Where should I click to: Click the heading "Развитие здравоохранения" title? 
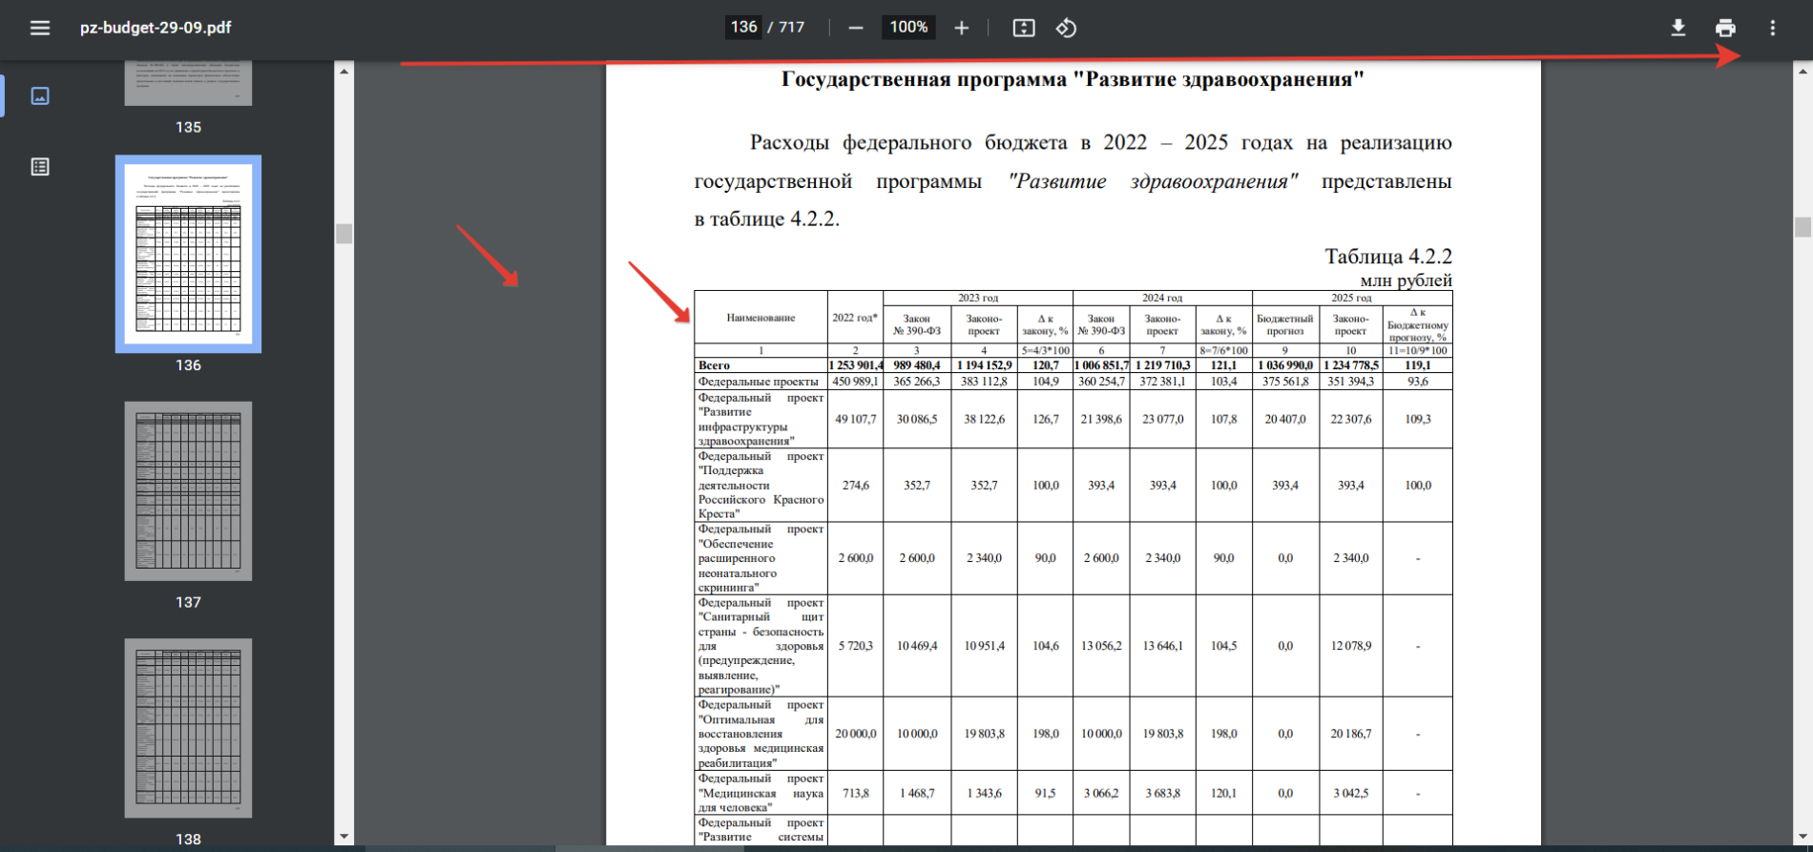(1073, 79)
